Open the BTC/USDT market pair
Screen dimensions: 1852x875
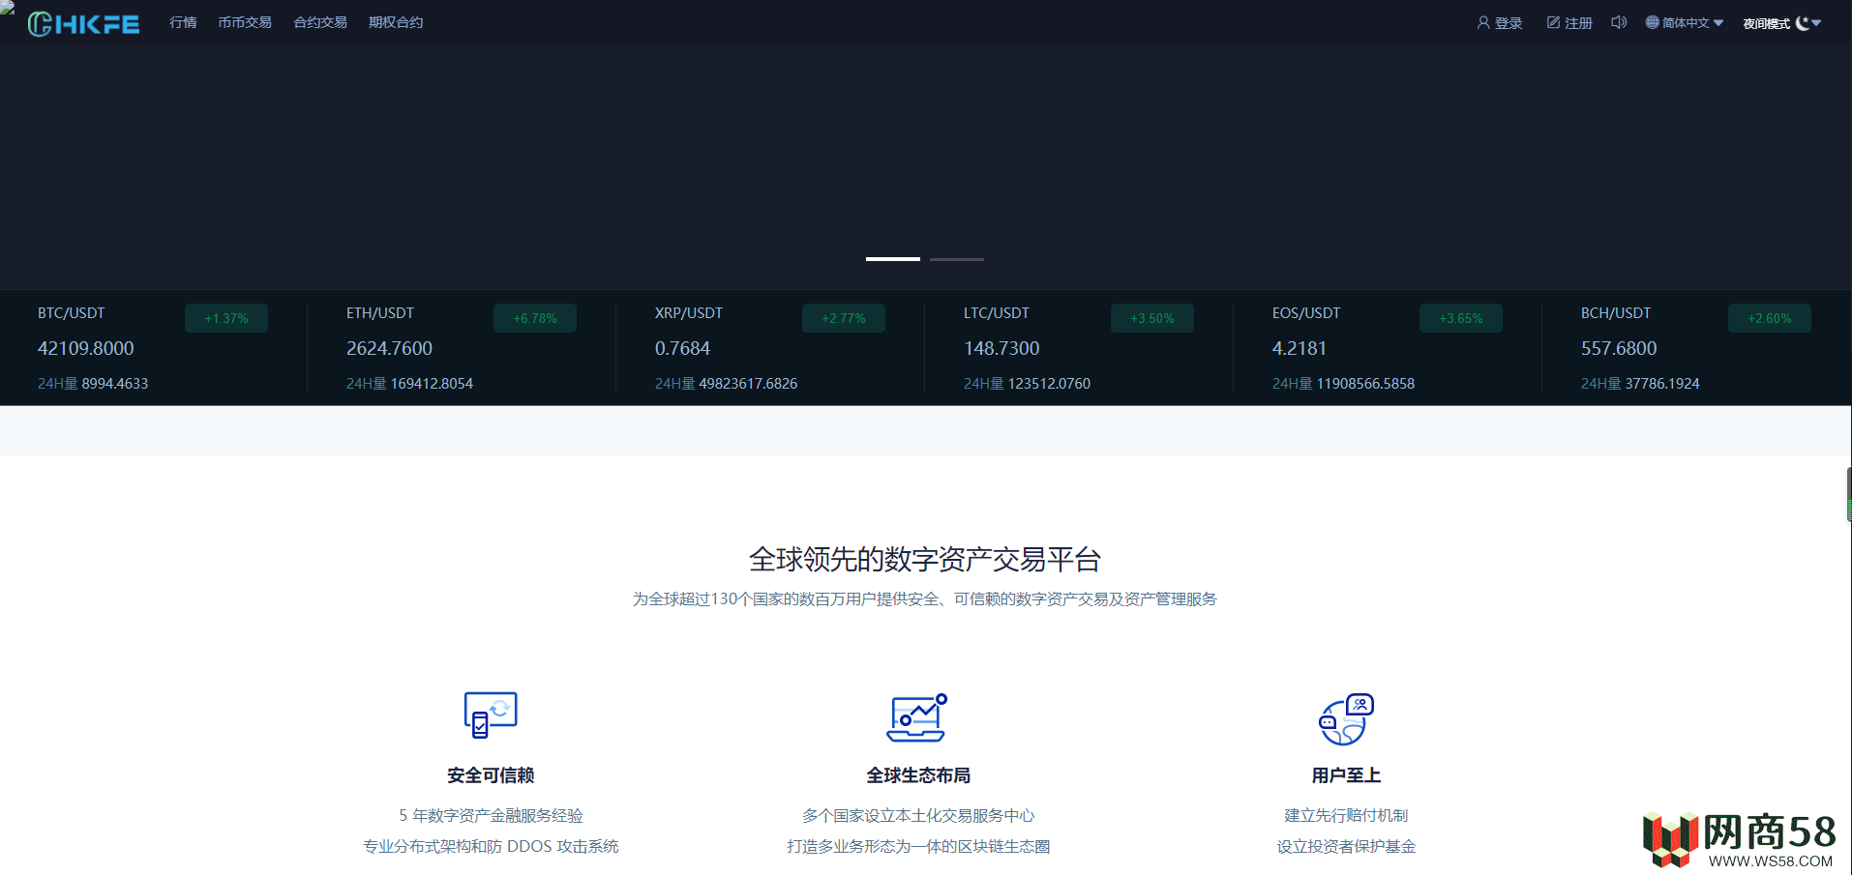pos(72,313)
